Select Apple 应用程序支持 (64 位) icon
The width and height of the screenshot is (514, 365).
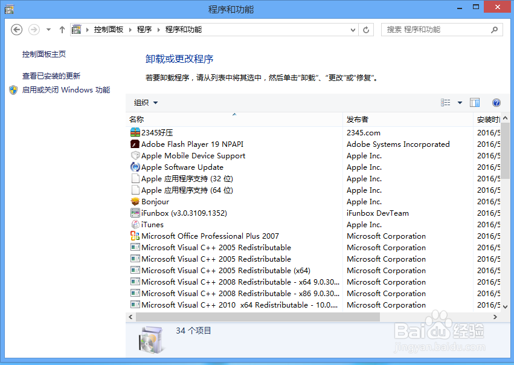(135, 190)
